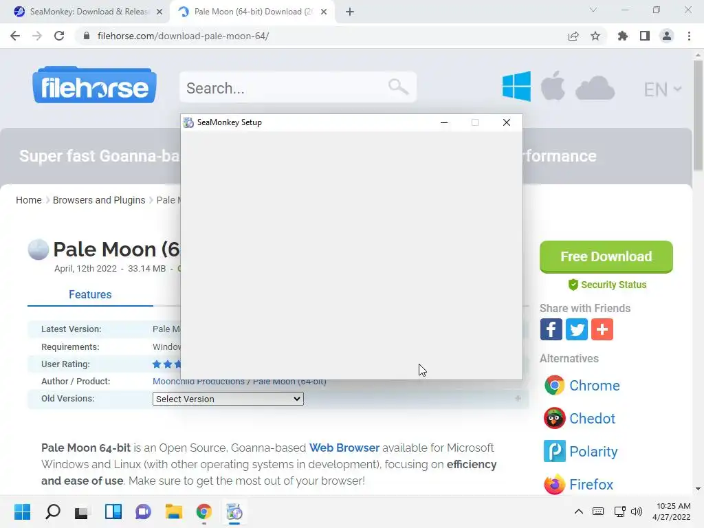The image size is (704, 528).
Task: Switch to the SeaMonkey Download tab
Action: pyautogui.click(x=89, y=12)
